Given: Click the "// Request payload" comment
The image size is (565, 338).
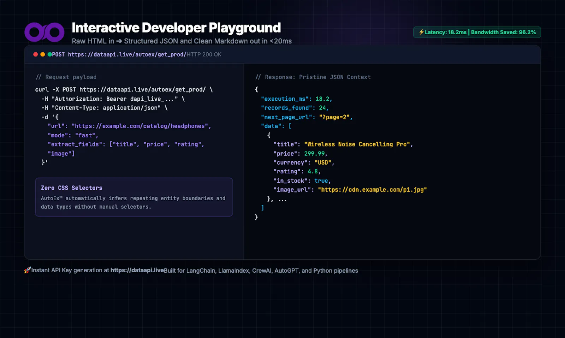Looking at the screenshot, I should (x=66, y=77).
